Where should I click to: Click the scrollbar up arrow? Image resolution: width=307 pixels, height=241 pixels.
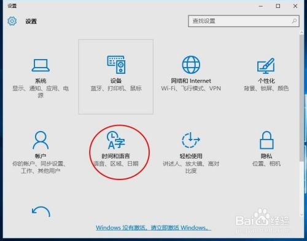(301, 33)
